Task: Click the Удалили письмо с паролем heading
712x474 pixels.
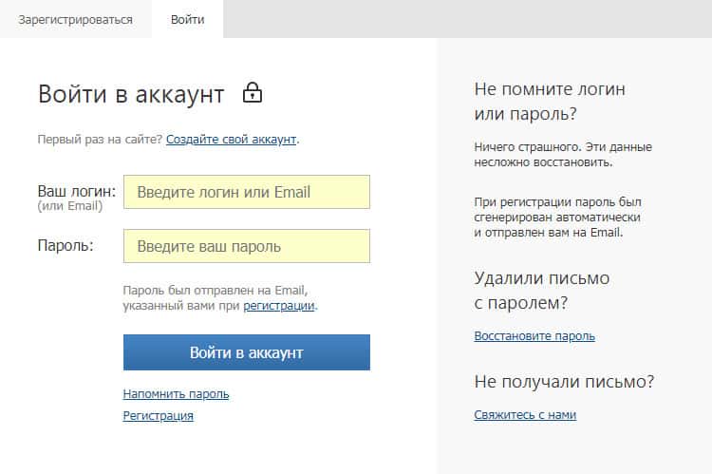Action: pyautogui.click(x=541, y=291)
